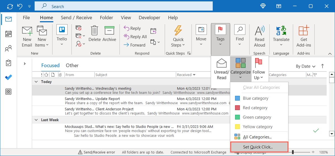Screen dimensions: 335x156
Task: Click the Undo arrow in title bar
Action: (20, 6)
